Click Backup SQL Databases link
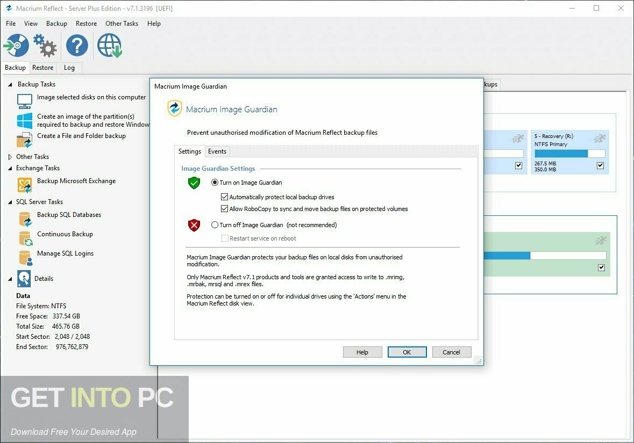This screenshot has height=443, width=634. (x=69, y=215)
